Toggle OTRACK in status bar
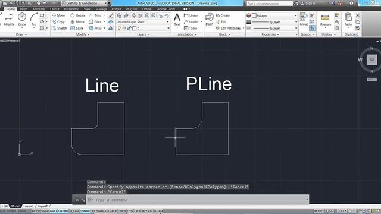381x214 pixels. tap(111, 211)
